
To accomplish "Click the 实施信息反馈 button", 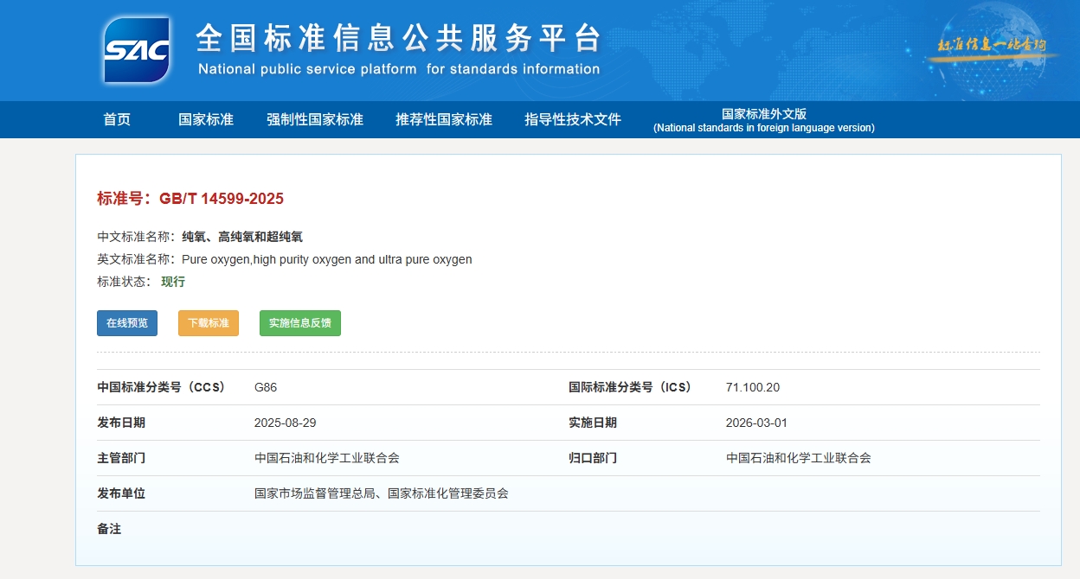I will point(300,323).
